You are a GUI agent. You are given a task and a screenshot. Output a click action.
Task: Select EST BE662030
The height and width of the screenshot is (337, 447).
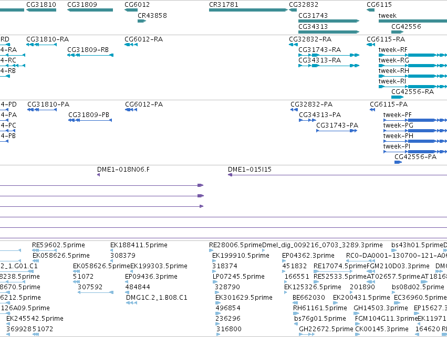(309, 298)
